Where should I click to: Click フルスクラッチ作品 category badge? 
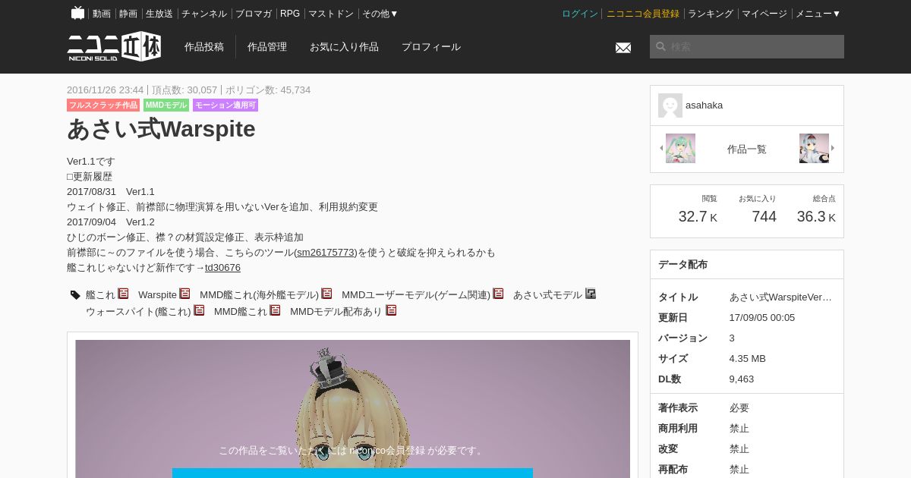[x=103, y=105]
